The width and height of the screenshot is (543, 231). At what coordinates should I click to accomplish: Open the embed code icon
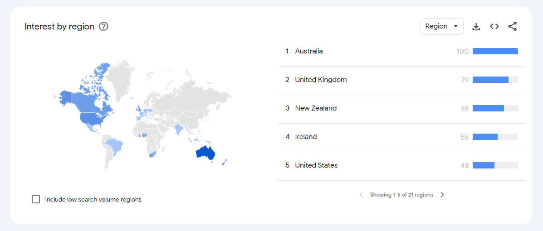click(x=494, y=26)
